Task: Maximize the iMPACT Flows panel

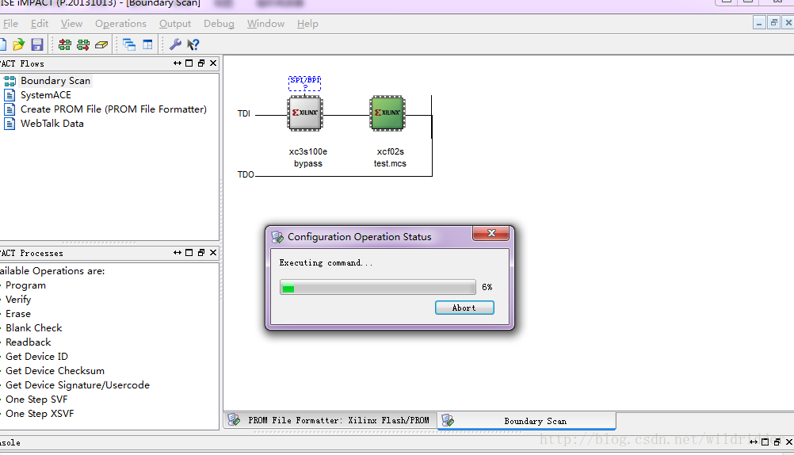Action: 189,63
